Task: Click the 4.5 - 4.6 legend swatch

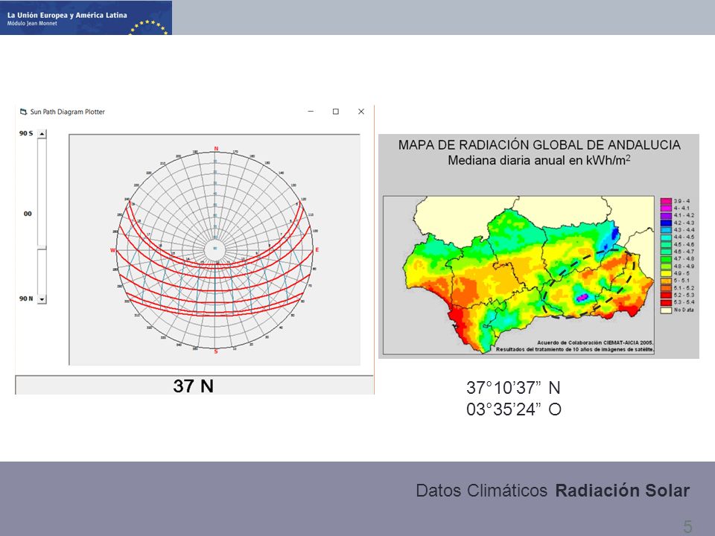Action: (666, 244)
